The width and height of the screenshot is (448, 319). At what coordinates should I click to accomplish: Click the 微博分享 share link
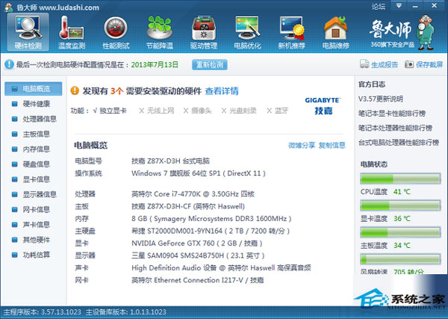point(302,146)
